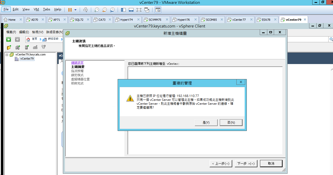Open the Snapshot Manager wrench-clock icon
Screen dimensions: 333x175
pyautogui.click(x=112, y=10)
